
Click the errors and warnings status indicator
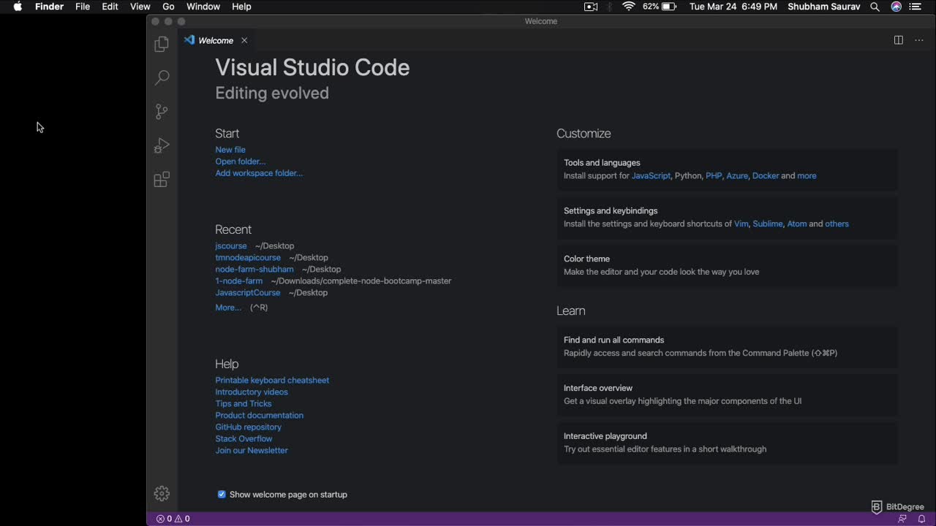tap(173, 519)
